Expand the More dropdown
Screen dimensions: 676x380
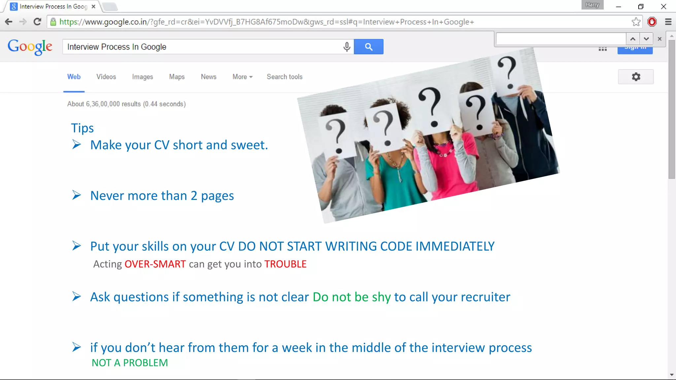point(242,77)
